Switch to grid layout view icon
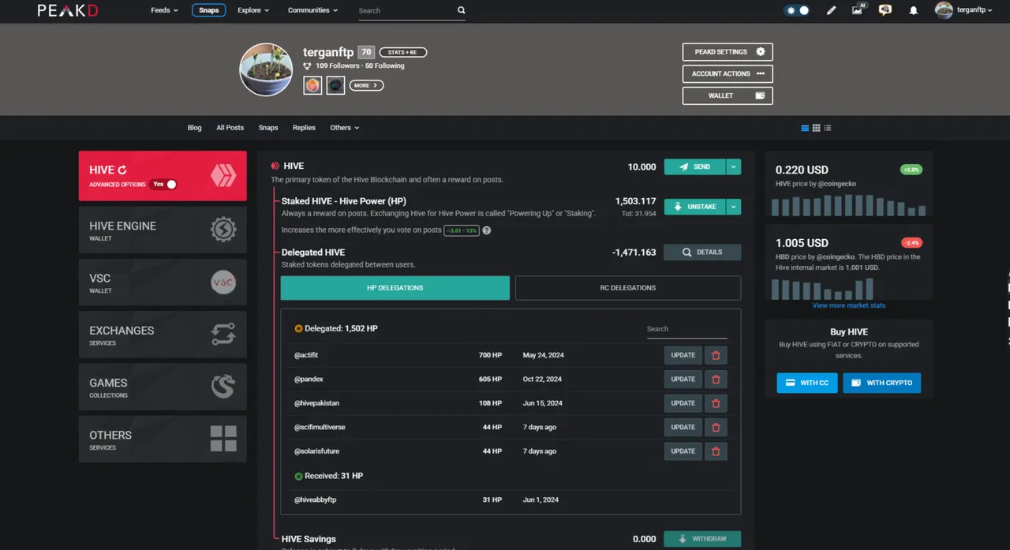 point(816,128)
